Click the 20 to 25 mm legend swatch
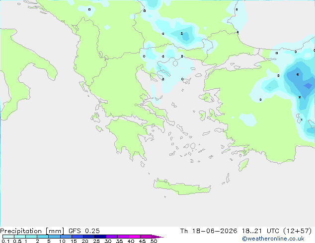Screen dimensions: 315x243 click(x=89, y=237)
